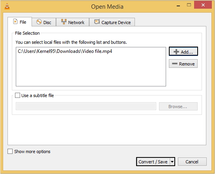
Task: Click the VLC cone icon in title bar
Action: click(x=7, y=6)
